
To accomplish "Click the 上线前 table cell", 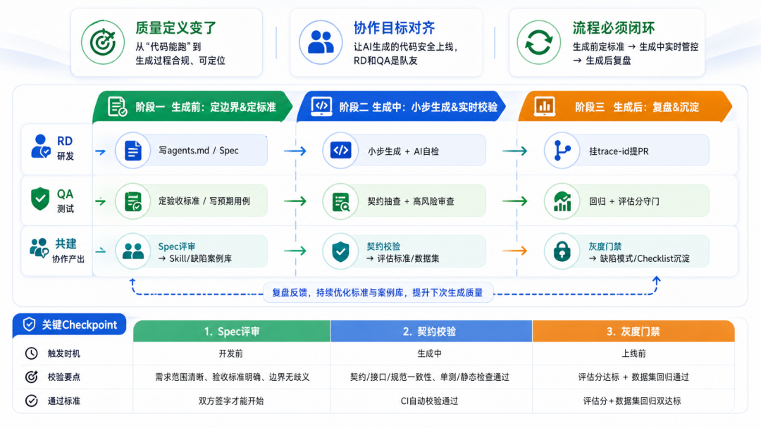I will click(633, 353).
